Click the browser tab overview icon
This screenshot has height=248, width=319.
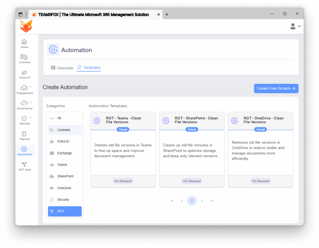(21, 14)
